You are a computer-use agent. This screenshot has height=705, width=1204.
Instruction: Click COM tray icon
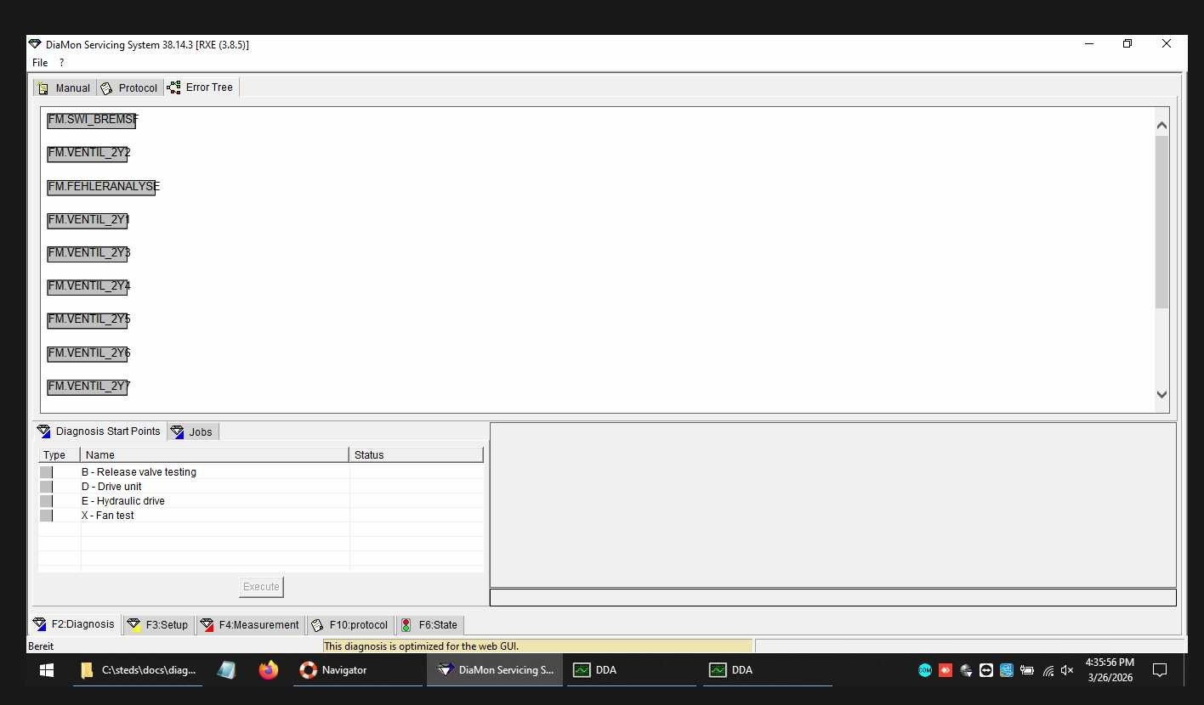click(x=925, y=670)
